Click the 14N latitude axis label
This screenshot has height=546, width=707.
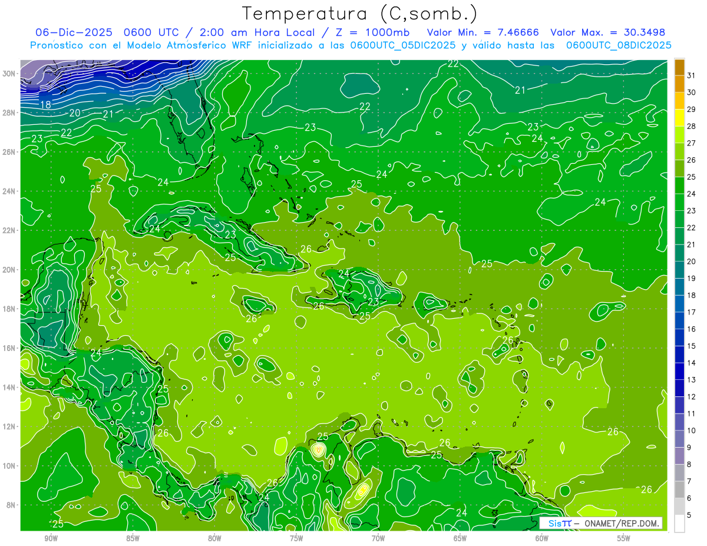[10, 387]
